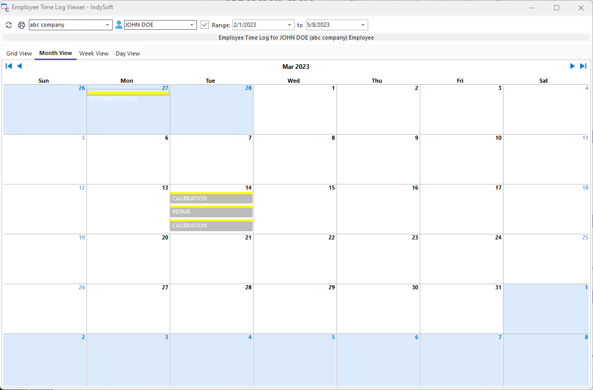Select the DOCUMENTATION entry on February 27
Image resolution: width=593 pixels, height=390 pixels.
pyautogui.click(x=128, y=99)
